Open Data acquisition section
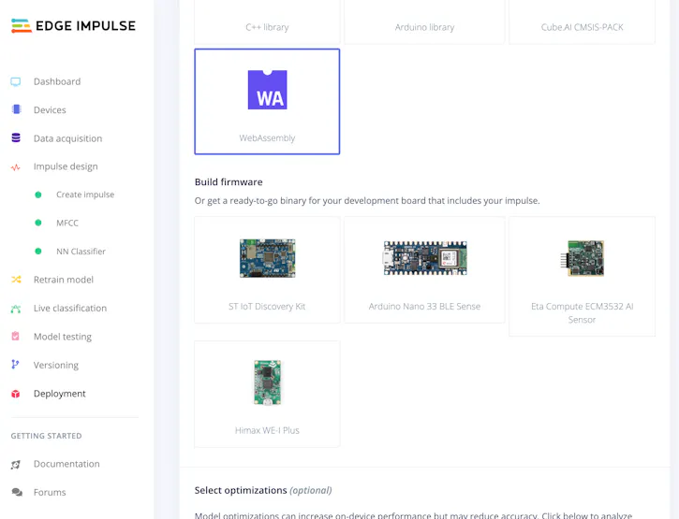Image resolution: width=679 pixels, height=519 pixels. point(68,138)
